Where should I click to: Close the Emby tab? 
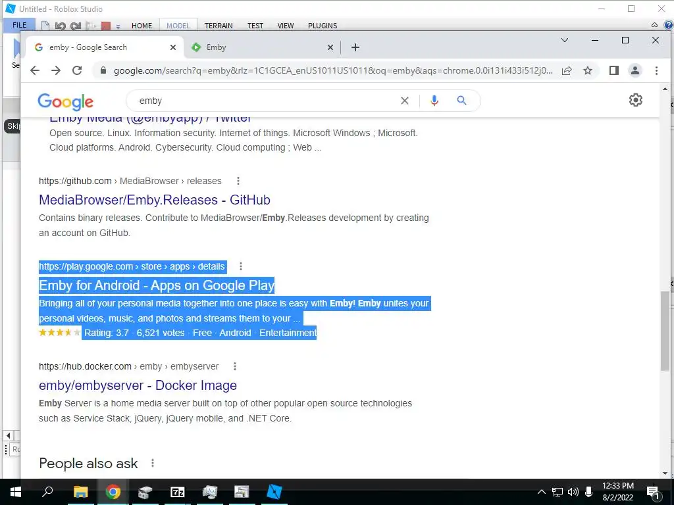point(330,47)
